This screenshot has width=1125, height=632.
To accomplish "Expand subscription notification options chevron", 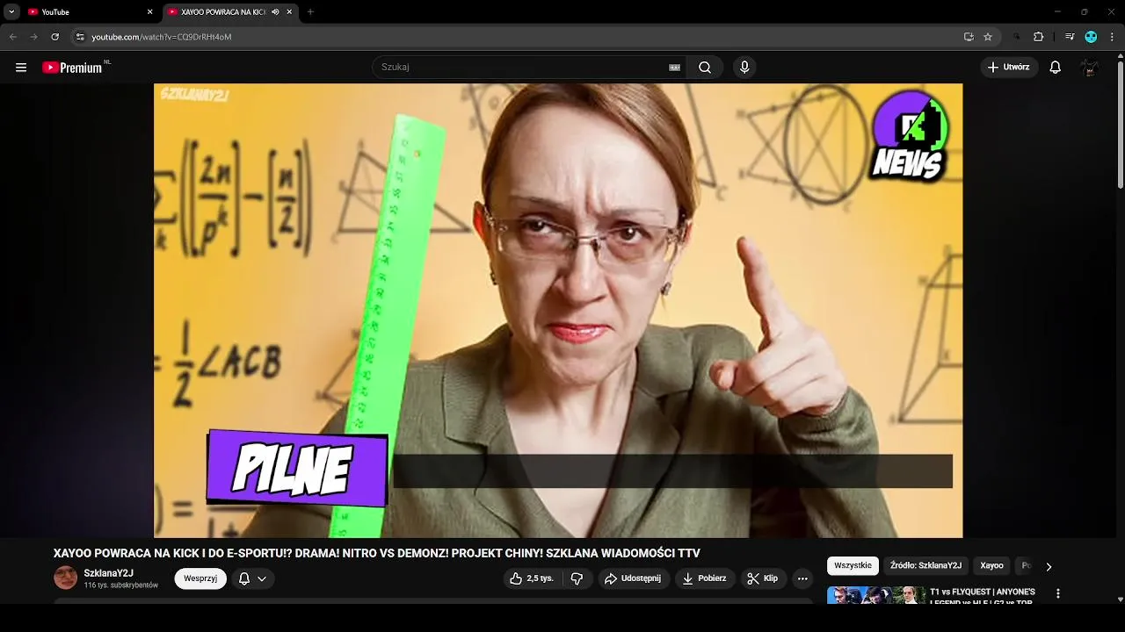I will [x=262, y=578].
